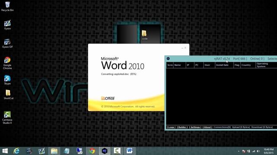Click 'njRAT v0.7d' title text
This screenshot has width=277, height=155.
[x=222, y=59]
